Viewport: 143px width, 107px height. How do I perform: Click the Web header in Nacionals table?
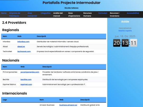pos(23,67)
